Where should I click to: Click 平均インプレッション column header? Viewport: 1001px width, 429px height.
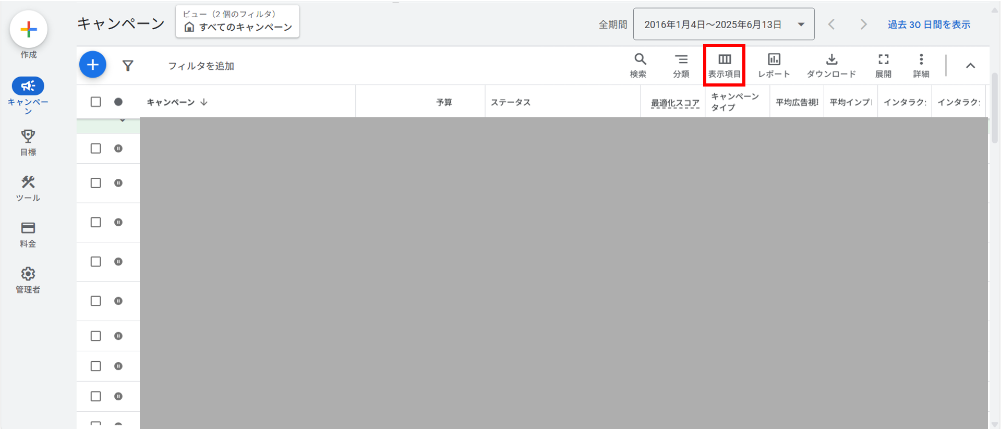[851, 102]
